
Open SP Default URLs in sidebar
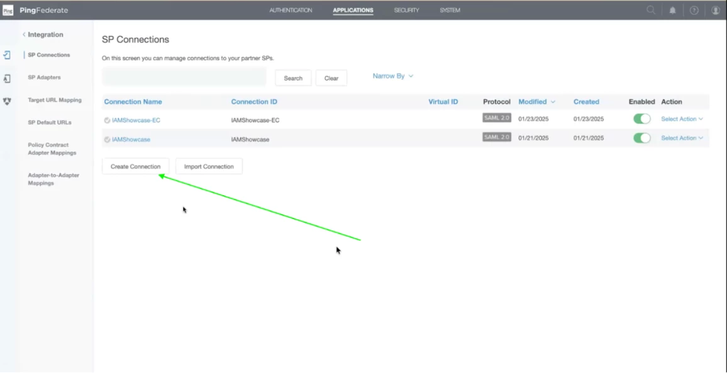coord(49,123)
